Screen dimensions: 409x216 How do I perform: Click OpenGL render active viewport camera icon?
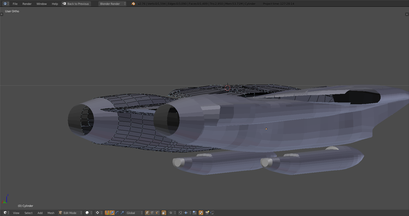click(x=207, y=213)
